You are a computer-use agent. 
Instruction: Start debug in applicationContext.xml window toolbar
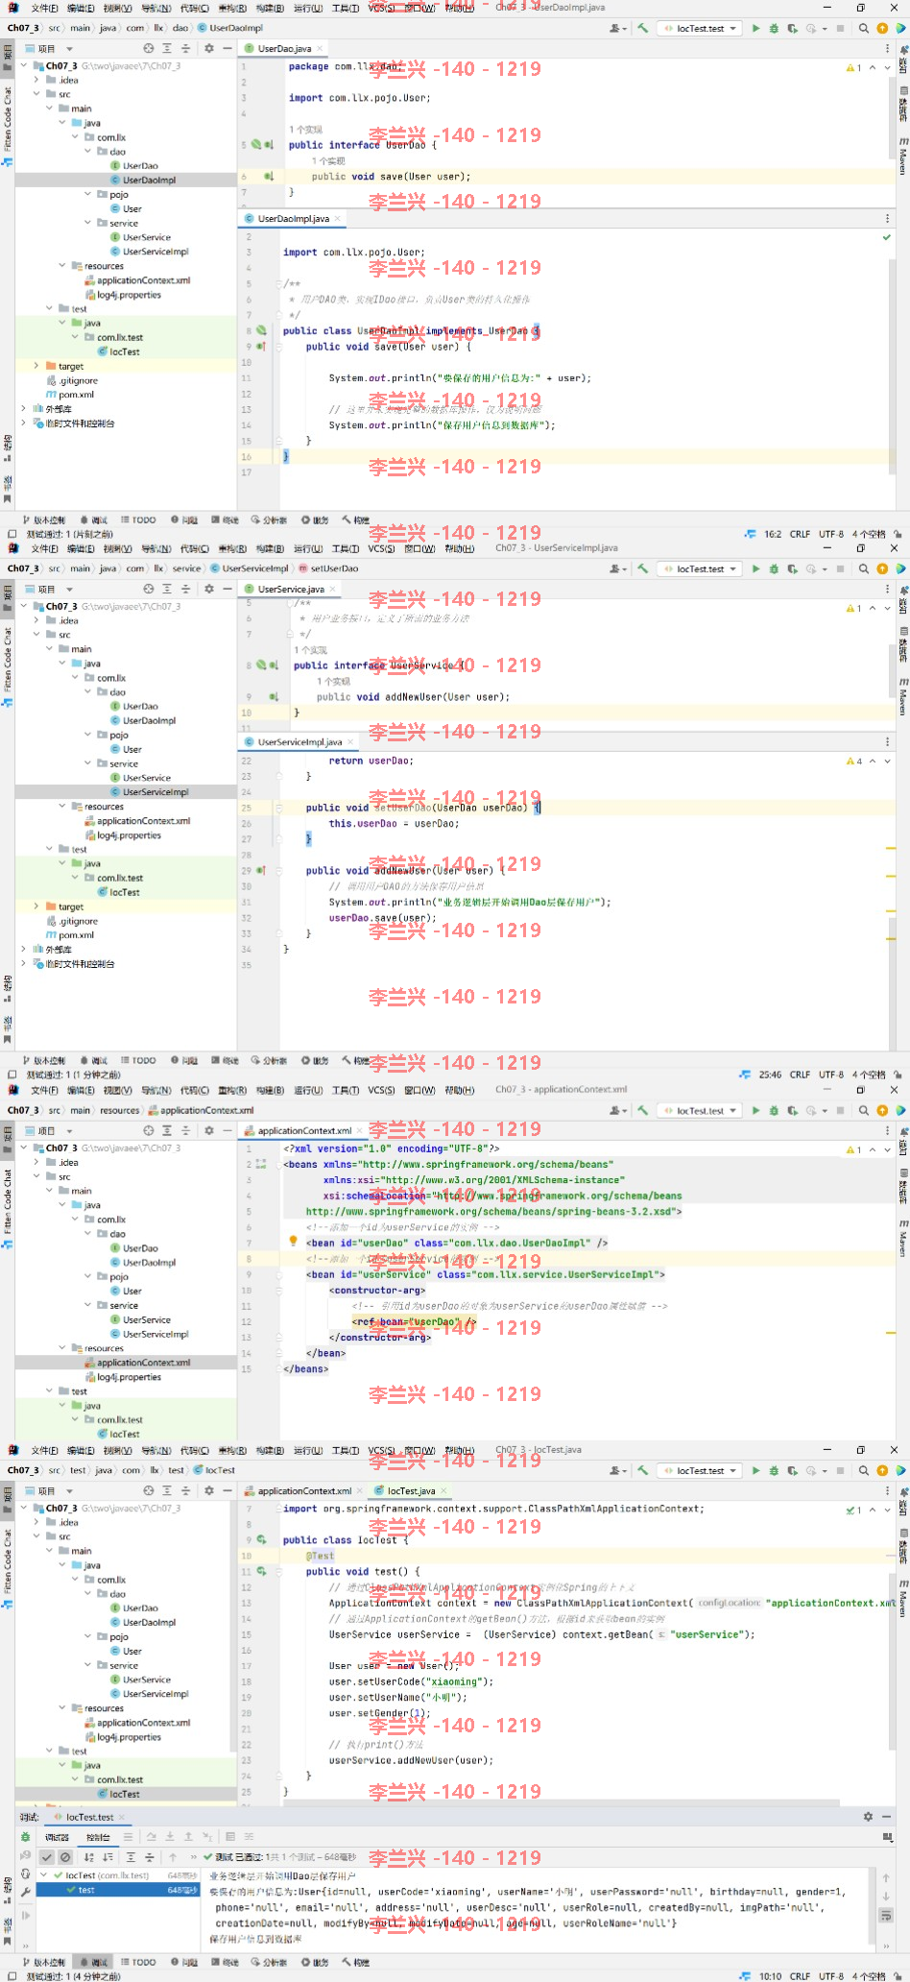(x=774, y=1110)
